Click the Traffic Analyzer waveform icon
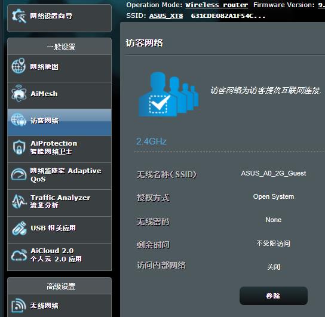325x317 pixels. pos(19,201)
